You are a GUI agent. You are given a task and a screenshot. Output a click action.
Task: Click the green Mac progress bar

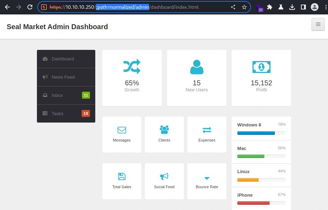pyautogui.click(x=251, y=156)
